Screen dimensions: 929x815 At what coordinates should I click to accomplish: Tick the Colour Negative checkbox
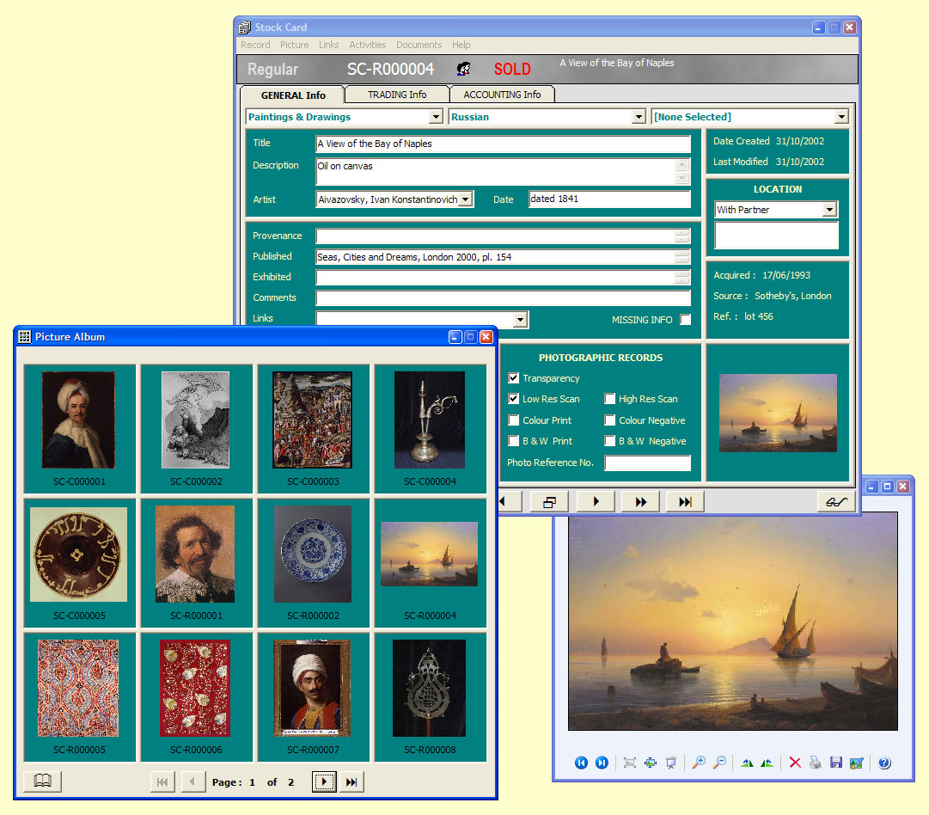pyautogui.click(x=609, y=420)
